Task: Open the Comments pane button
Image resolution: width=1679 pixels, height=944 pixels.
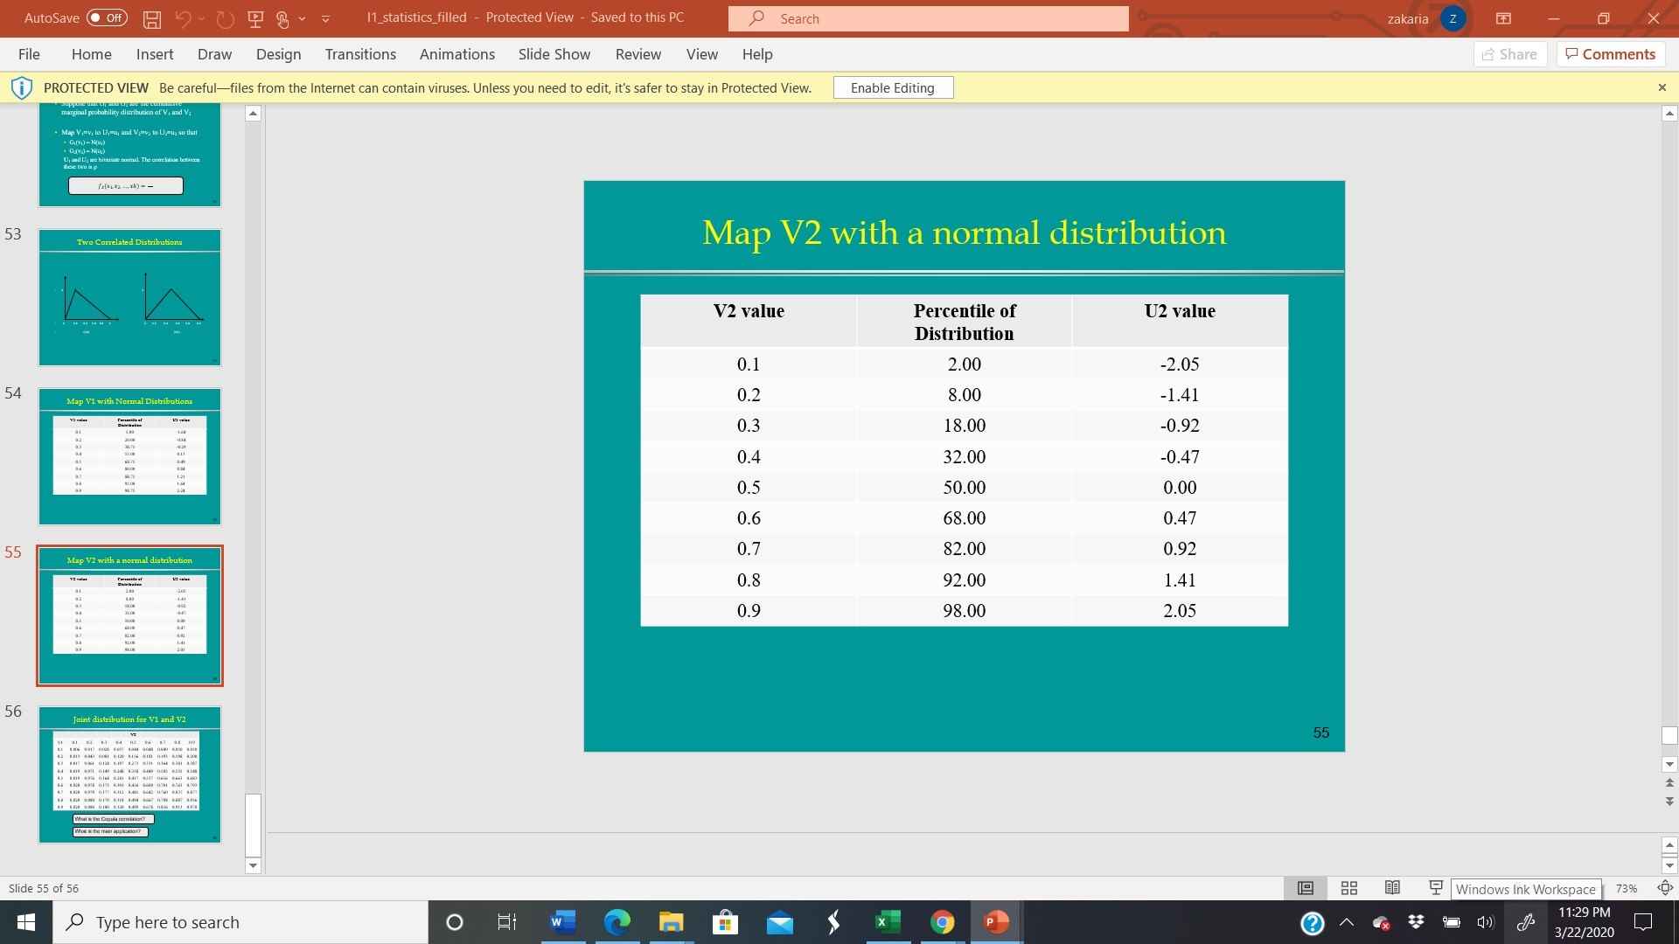Action: (1610, 54)
